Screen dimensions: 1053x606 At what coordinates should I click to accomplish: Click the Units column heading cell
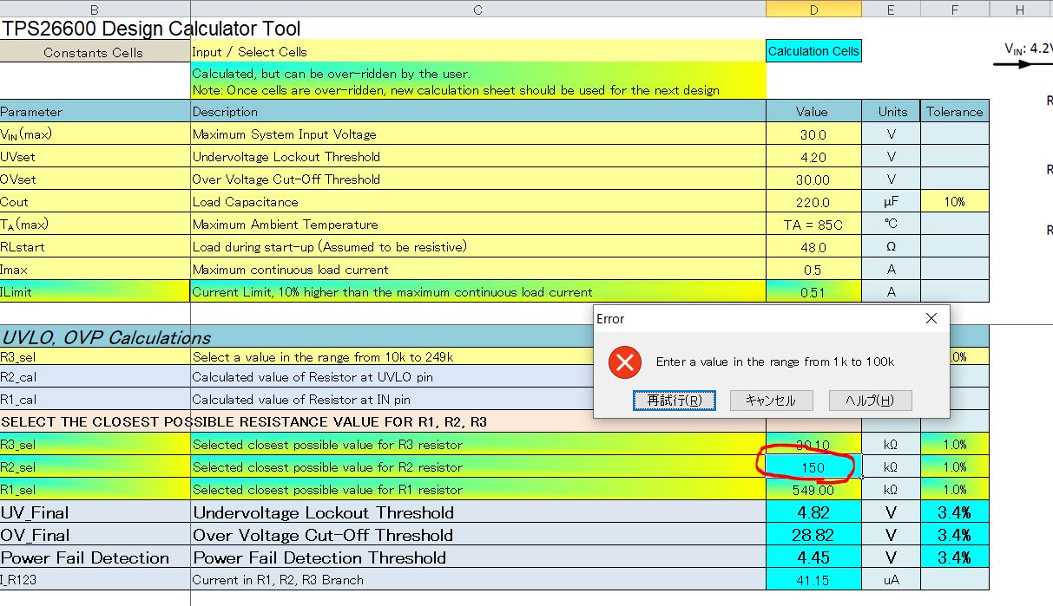891,112
